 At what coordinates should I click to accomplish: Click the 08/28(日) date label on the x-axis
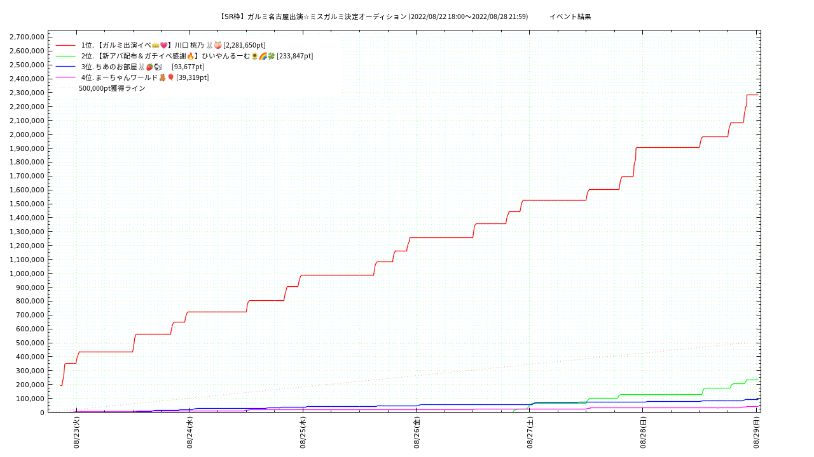pyautogui.click(x=643, y=433)
